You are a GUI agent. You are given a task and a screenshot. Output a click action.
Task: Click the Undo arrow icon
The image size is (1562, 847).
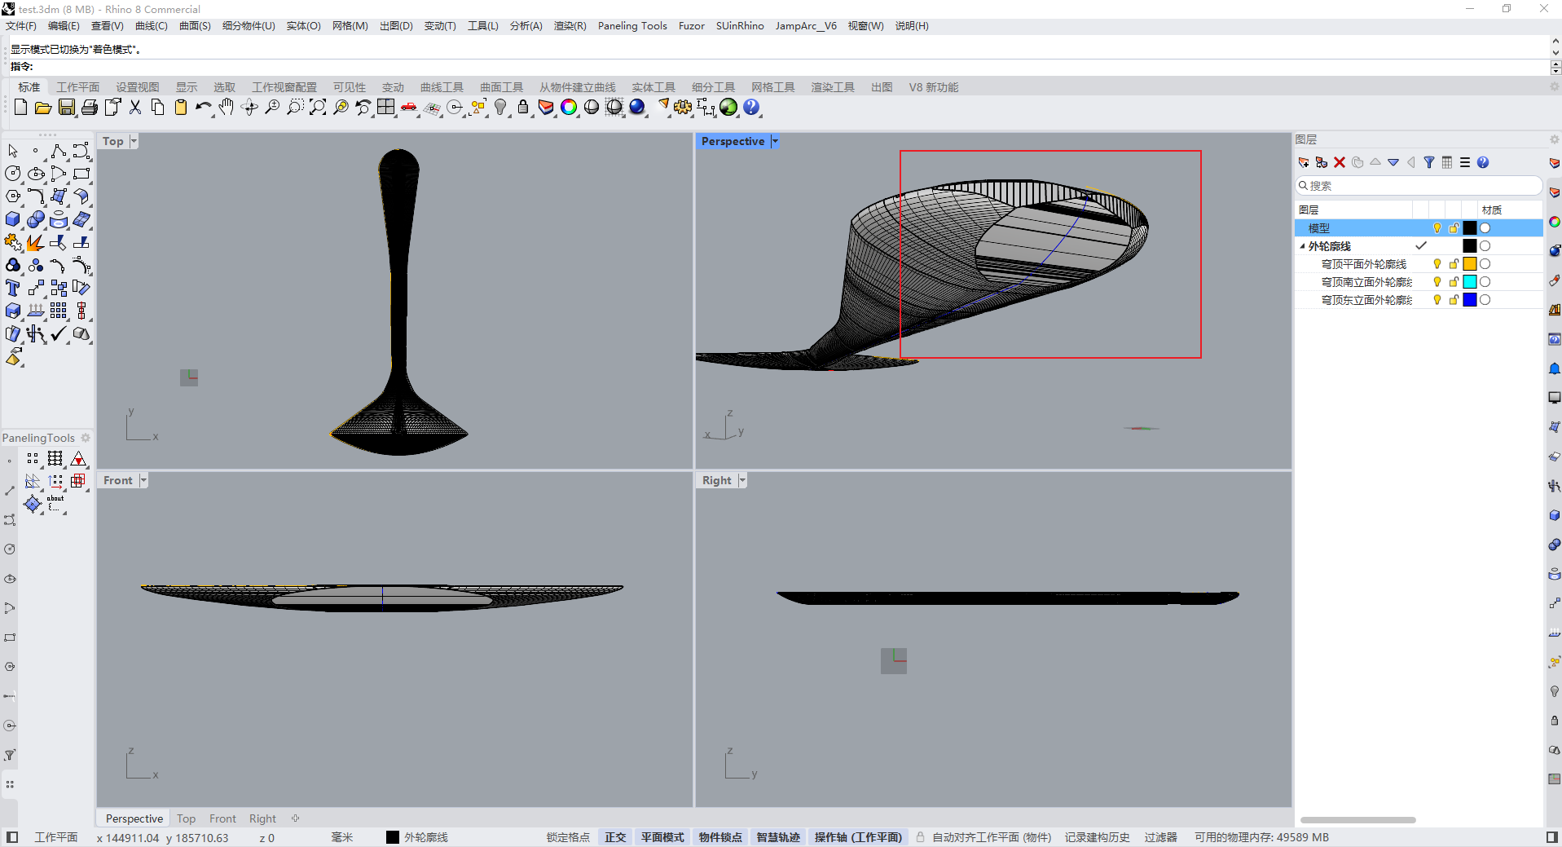[203, 108]
